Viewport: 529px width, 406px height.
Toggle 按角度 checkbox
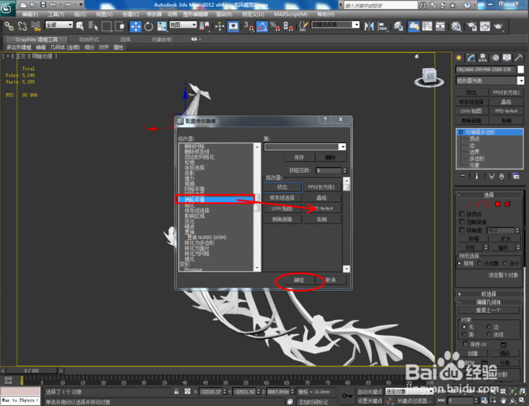point(462,230)
